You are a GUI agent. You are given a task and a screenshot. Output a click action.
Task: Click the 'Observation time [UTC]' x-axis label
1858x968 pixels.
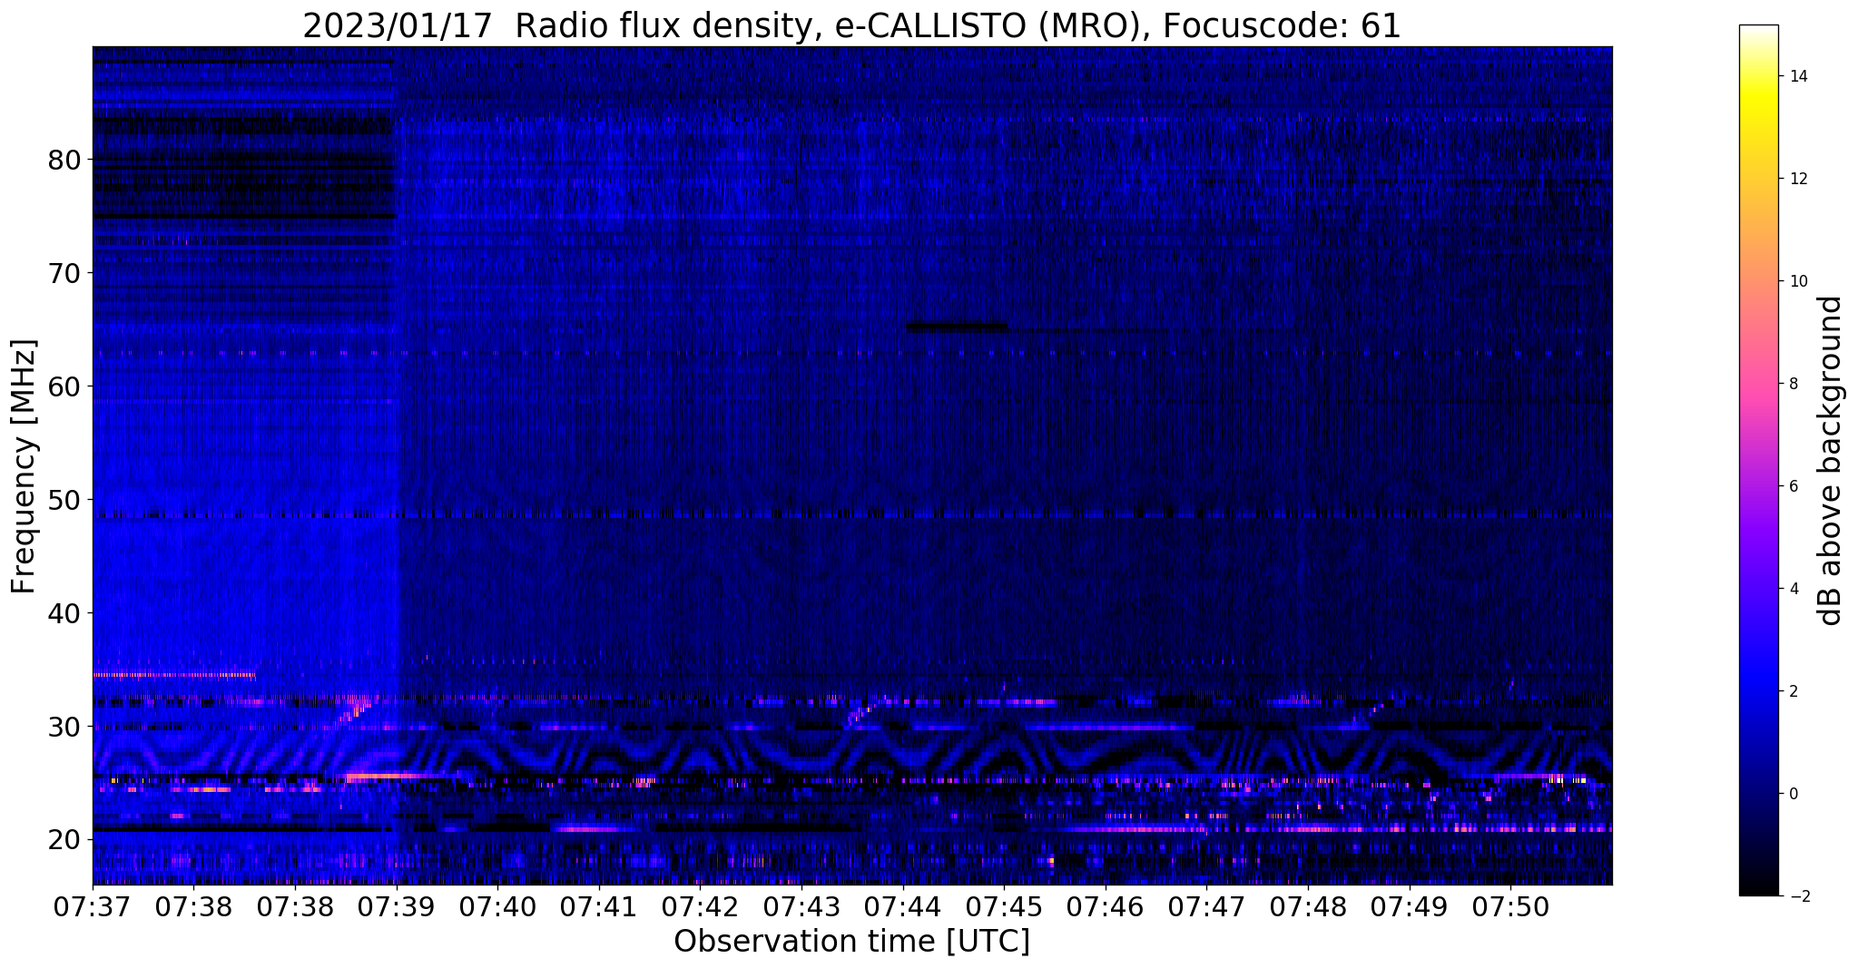(x=851, y=942)
